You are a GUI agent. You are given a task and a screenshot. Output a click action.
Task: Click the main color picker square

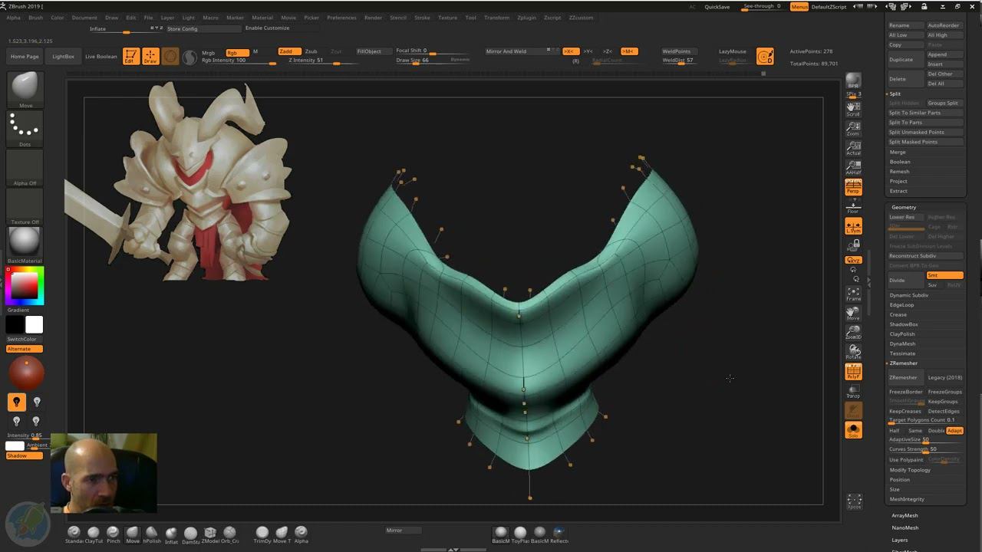pos(23,286)
